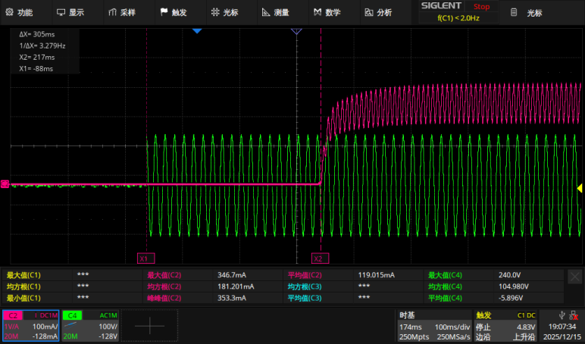
Task: Open the 显示 display menu
Action: [70, 12]
